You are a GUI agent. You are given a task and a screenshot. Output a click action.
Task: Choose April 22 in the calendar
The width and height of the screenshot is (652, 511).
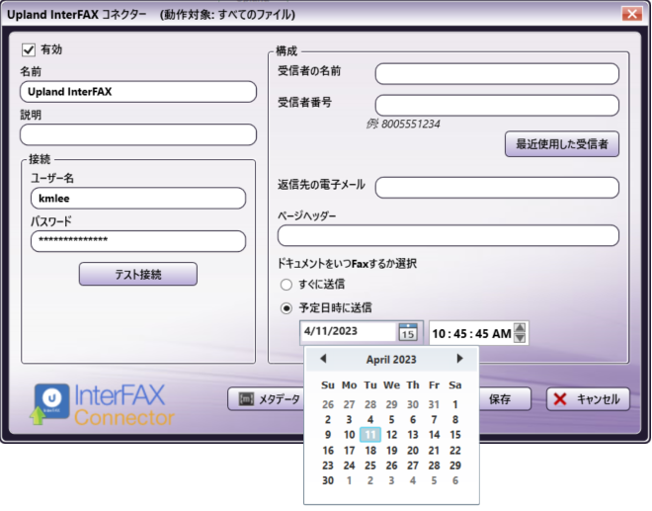point(455,451)
